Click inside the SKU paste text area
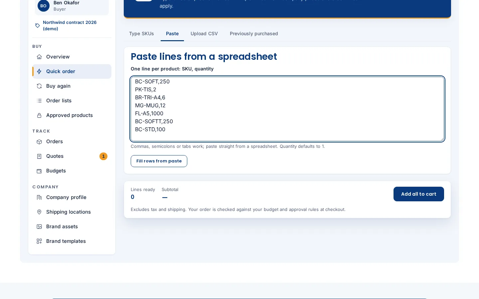Viewport: 479px width, 299px height. coord(287,109)
